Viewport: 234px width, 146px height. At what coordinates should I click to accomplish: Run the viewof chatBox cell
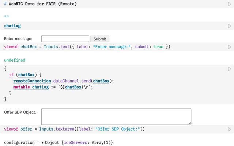coord(229,47)
